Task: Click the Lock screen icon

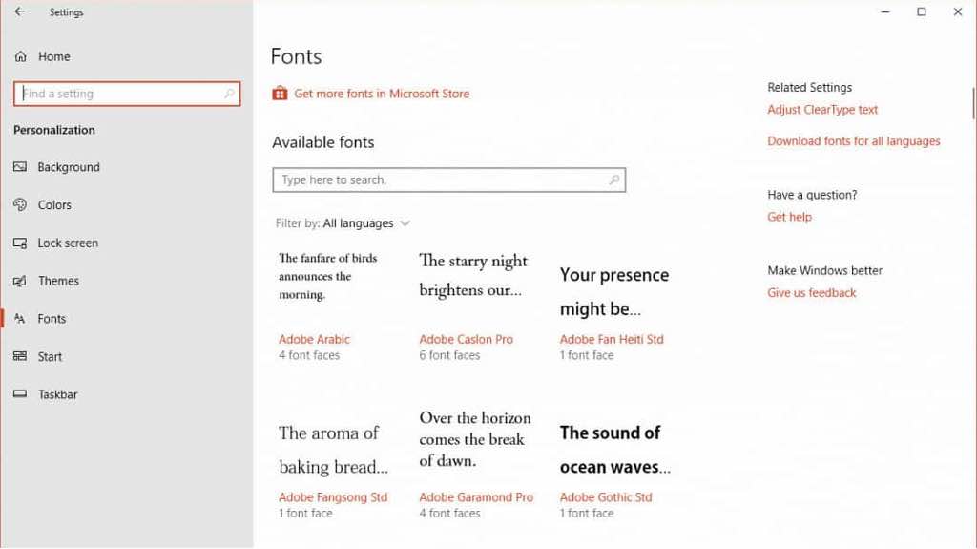Action: (x=20, y=243)
